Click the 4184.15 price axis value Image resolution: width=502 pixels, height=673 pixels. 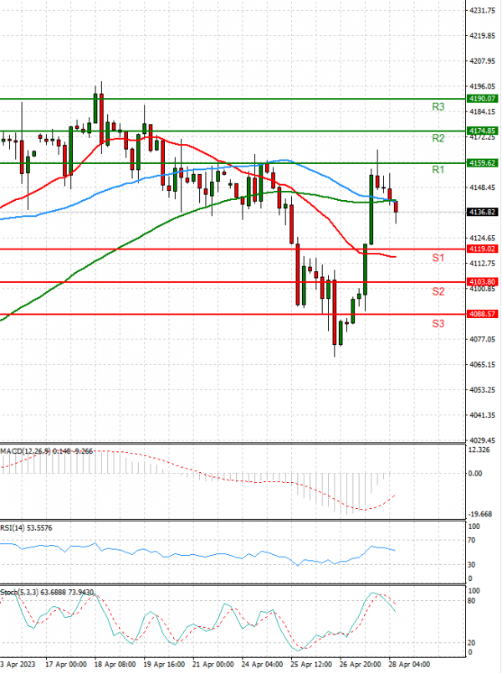click(x=482, y=111)
